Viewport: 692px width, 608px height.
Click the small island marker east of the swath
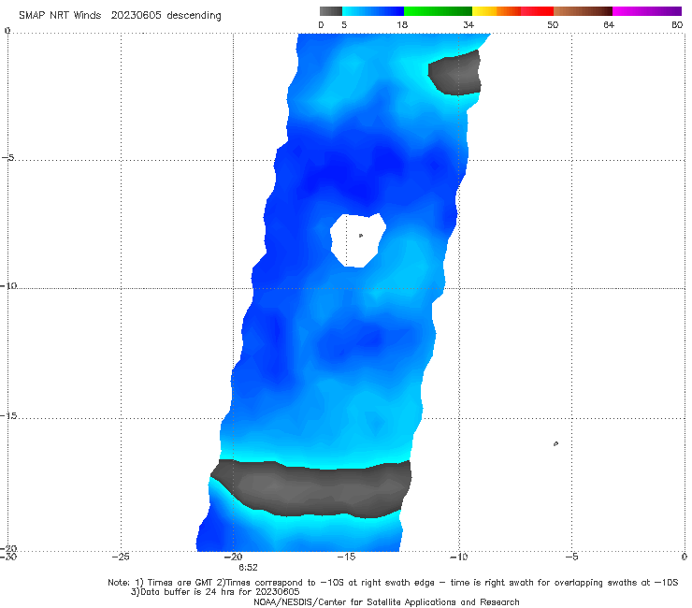tap(555, 443)
